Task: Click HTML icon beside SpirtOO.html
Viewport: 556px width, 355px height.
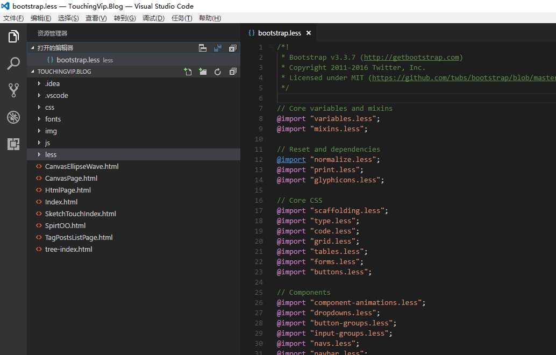Action: tap(39, 225)
